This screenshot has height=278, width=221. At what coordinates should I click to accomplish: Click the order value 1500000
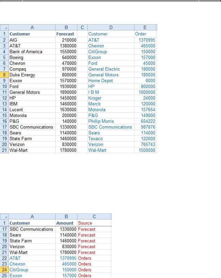click(145, 150)
